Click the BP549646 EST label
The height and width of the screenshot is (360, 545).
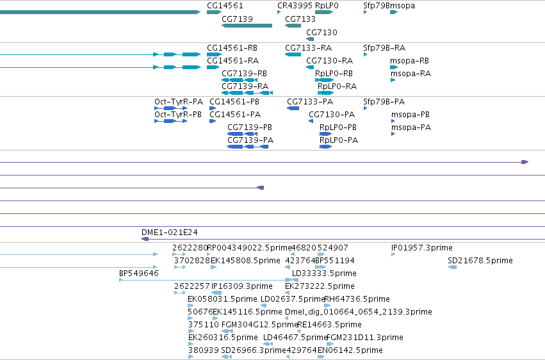pos(139,273)
